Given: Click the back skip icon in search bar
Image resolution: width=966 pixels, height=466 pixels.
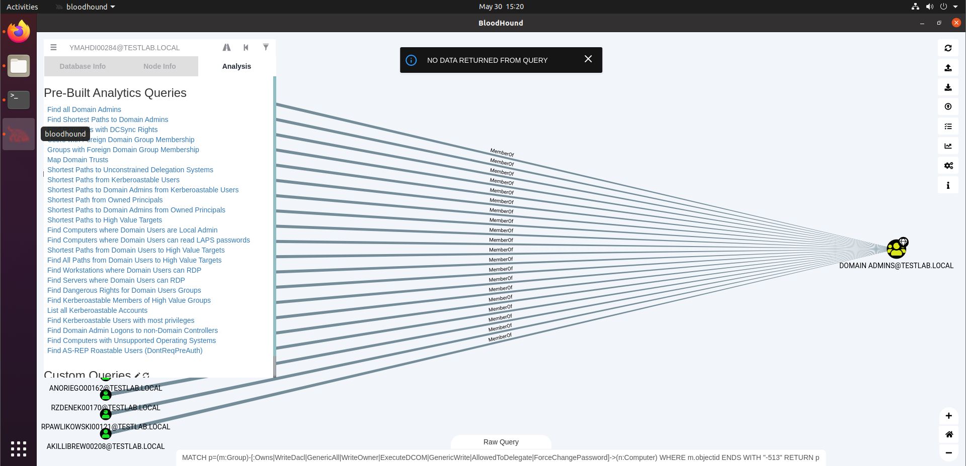Looking at the screenshot, I should point(246,47).
